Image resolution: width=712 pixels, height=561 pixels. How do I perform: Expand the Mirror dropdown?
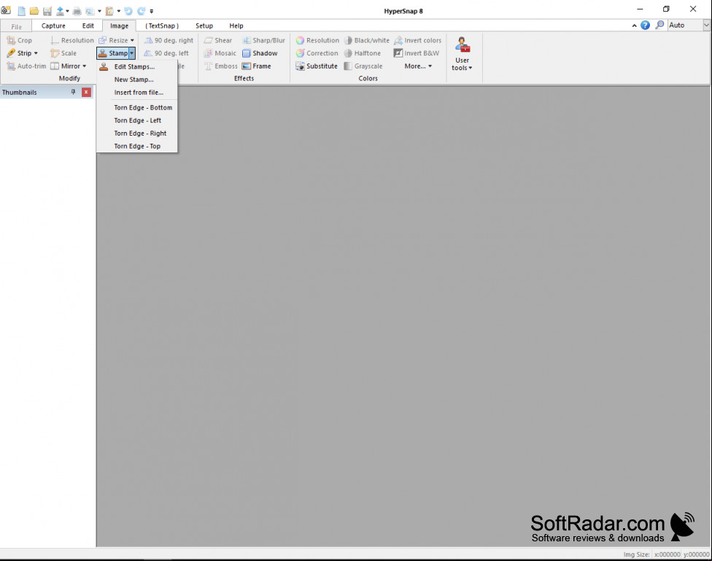[85, 66]
